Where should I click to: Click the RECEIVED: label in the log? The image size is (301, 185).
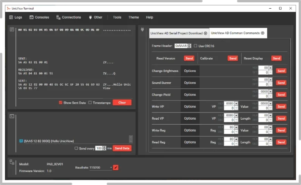click(x=26, y=70)
